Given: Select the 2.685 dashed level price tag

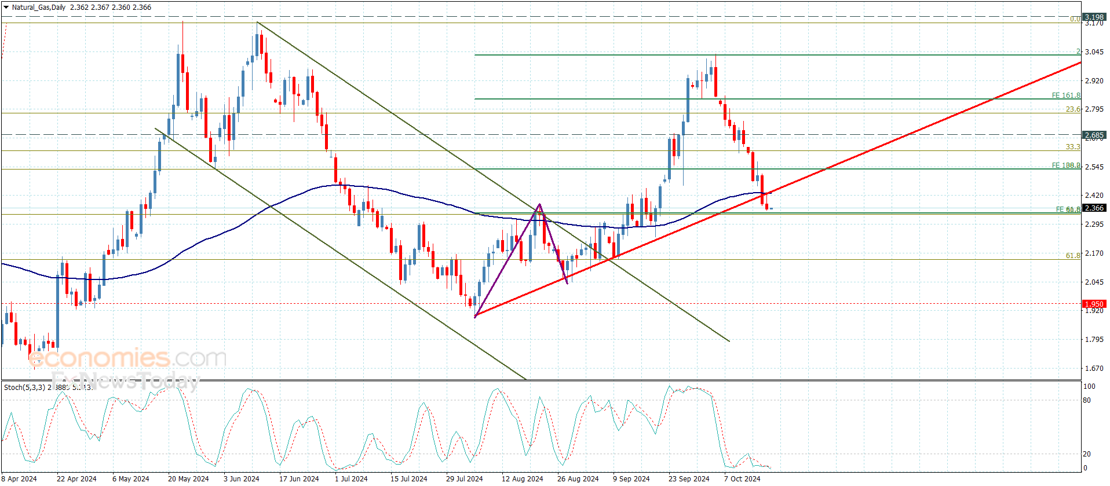Looking at the screenshot, I should point(1094,135).
